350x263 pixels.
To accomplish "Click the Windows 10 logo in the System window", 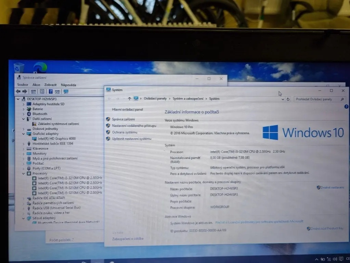I will [x=270, y=133].
